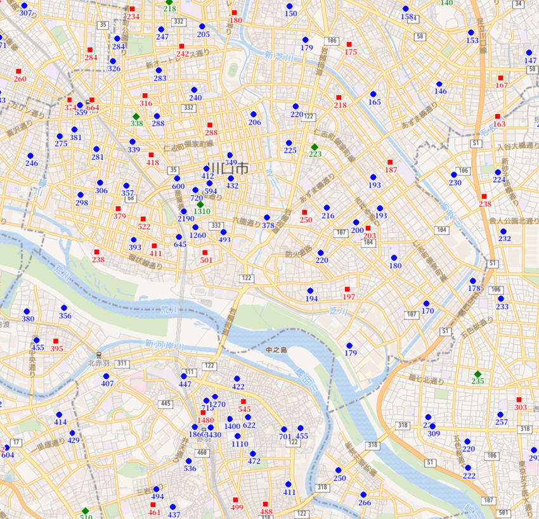539x519 pixels.
Task: Click the red square marker labeled 187
Action: pos(390,162)
